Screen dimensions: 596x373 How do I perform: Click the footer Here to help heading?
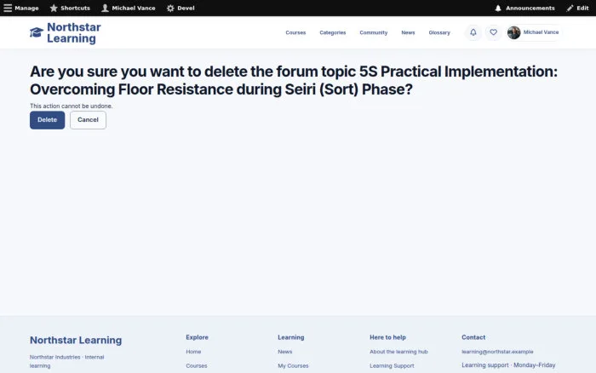coord(387,337)
